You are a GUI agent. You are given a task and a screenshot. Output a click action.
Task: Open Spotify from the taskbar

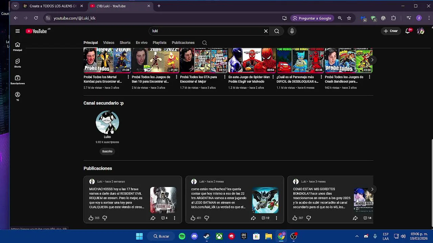[x=182, y=236]
